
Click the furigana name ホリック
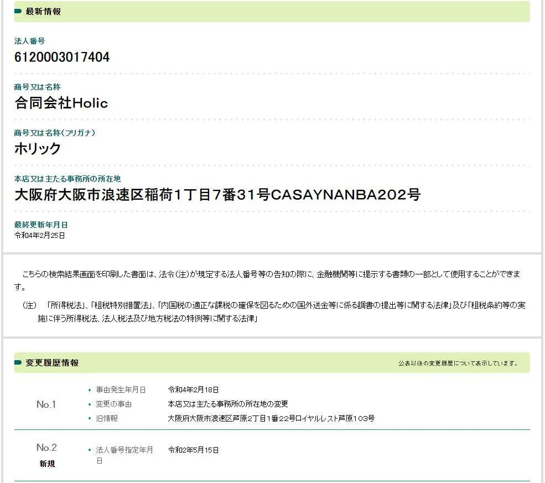pyautogui.click(x=38, y=149)
